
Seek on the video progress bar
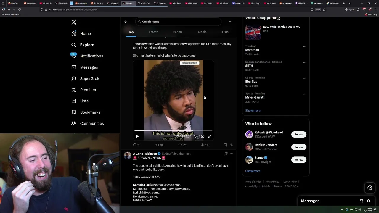tap(174, 130)
